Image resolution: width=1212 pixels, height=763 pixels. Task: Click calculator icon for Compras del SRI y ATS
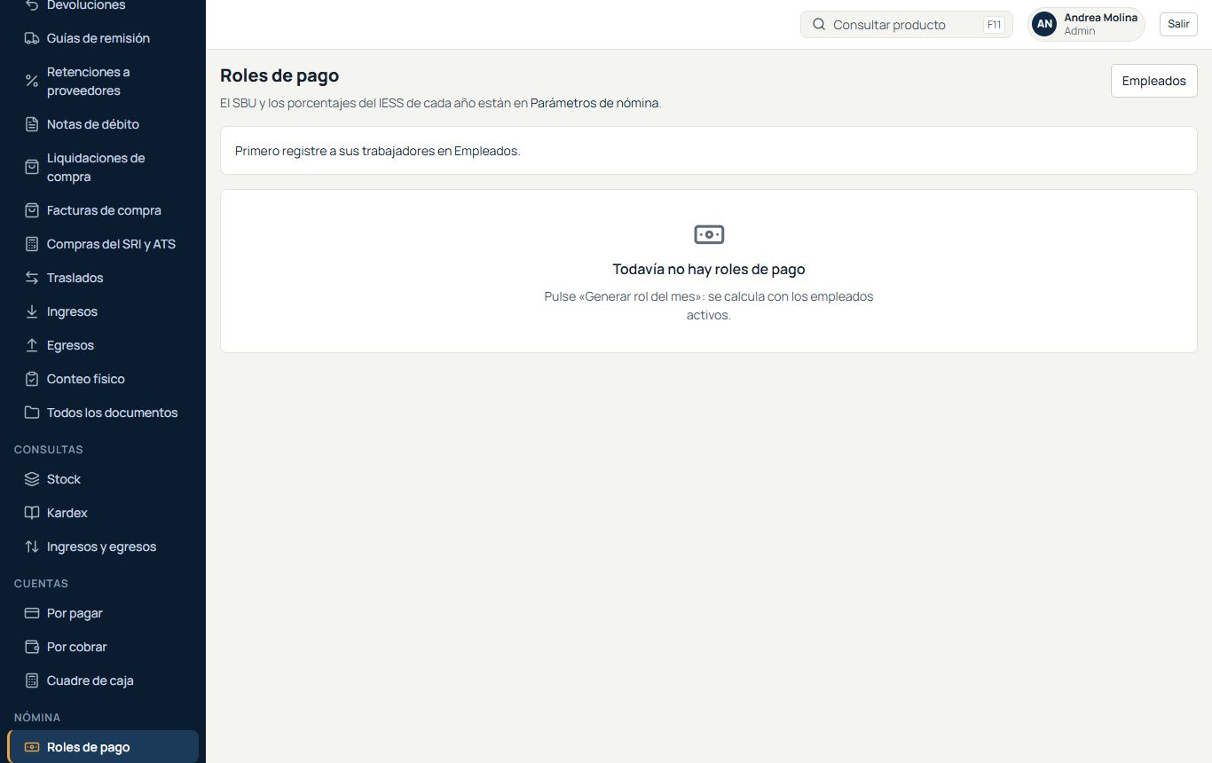[x=32, y=244]
